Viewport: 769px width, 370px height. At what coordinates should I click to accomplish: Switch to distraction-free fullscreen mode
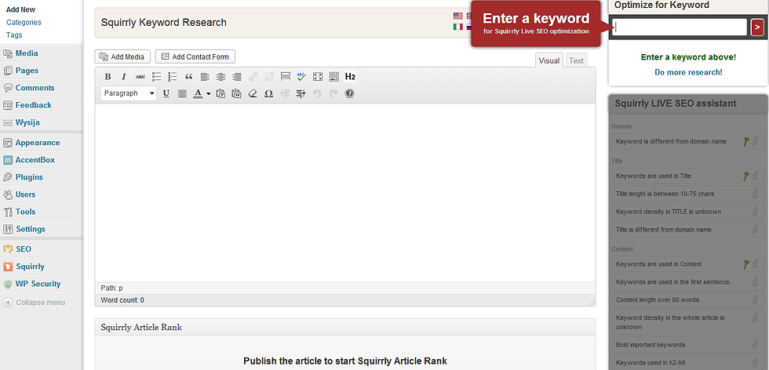(x=318, y=77)
